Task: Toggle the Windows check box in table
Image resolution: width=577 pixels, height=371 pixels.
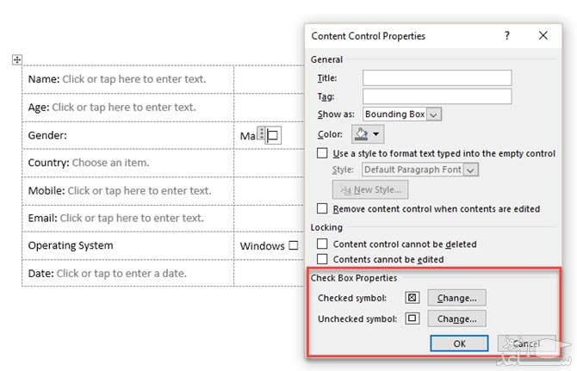Action: [294, 245]
